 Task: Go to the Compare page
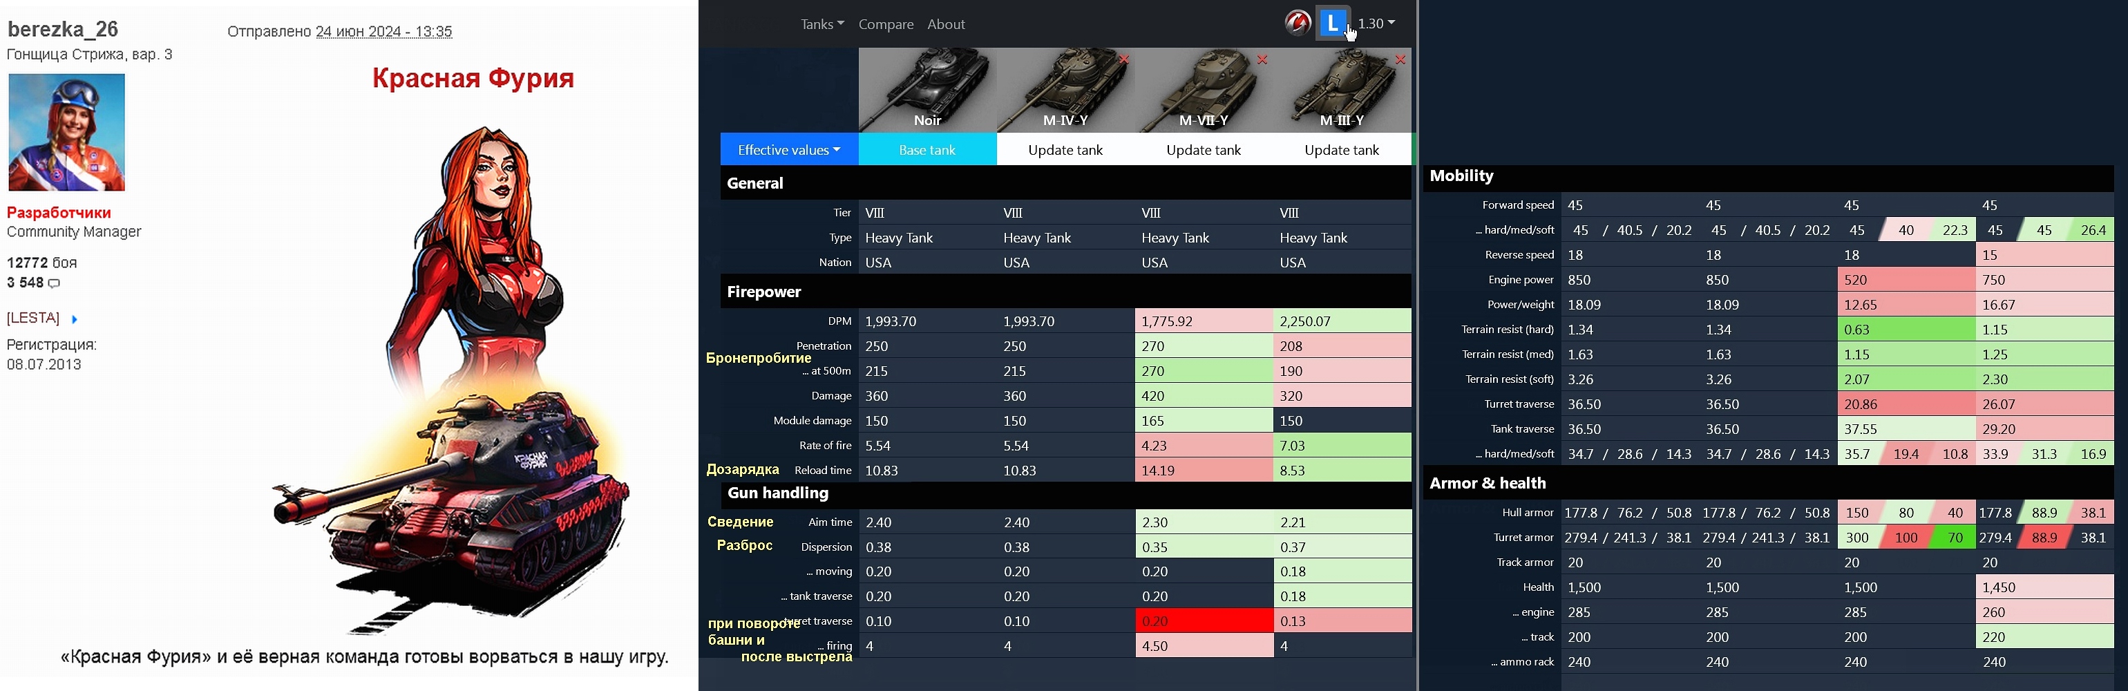(886, 24)
